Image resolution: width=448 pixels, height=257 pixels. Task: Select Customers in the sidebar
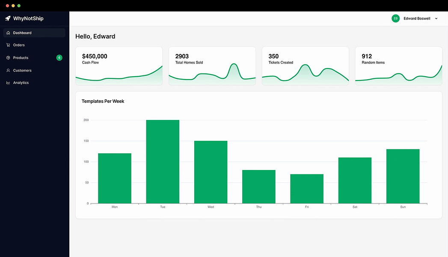click(34, 70)
